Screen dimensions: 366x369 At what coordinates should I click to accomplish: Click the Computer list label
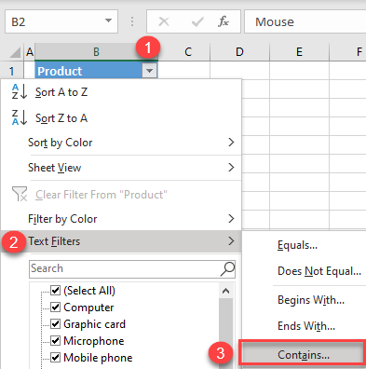tap(88, 307)
